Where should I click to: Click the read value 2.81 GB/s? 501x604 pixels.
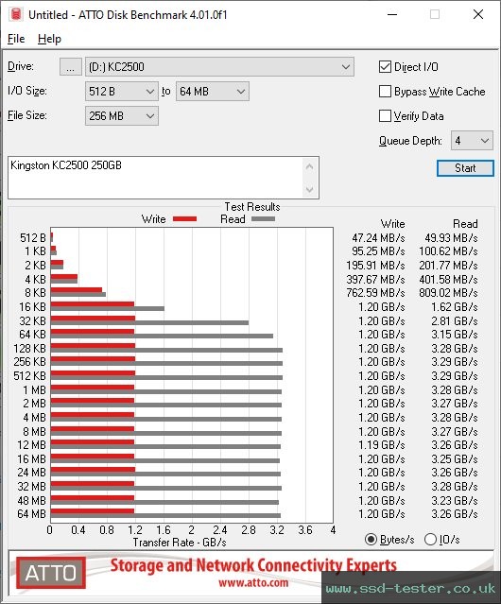[455, 320]
